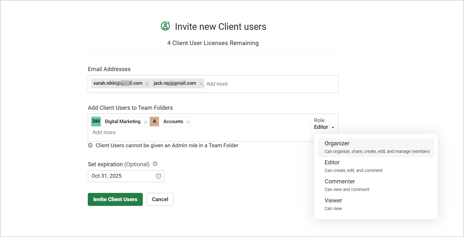Click info icon beside Set expiration
The image size is (464, 237).
click(x=155, y=164)
